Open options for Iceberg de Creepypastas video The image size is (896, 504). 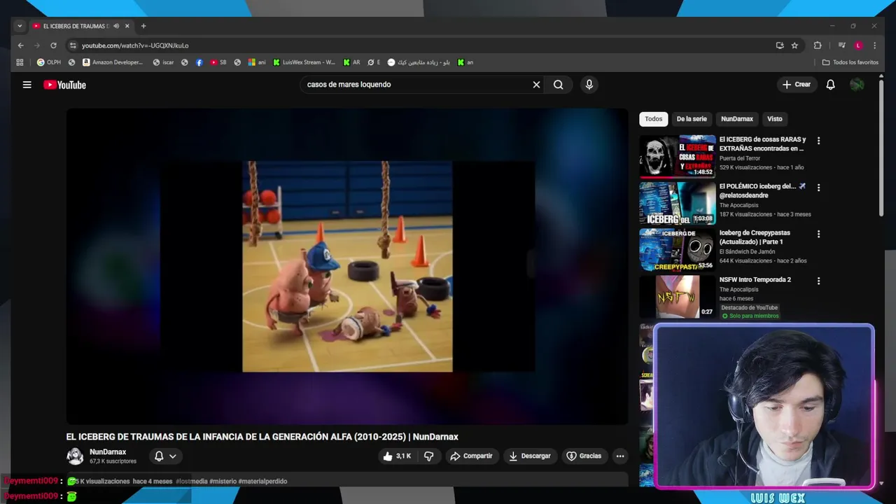818,234
